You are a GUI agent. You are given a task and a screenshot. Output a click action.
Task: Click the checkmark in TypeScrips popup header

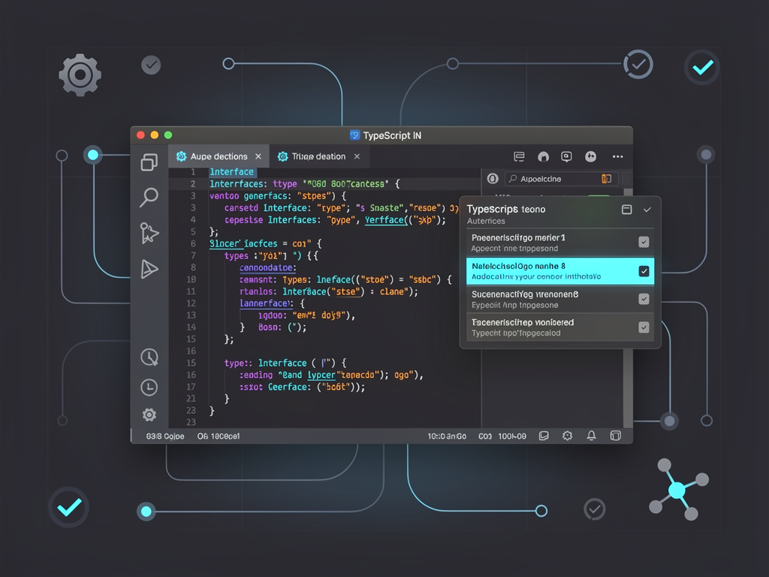click(x=647, y=210)
